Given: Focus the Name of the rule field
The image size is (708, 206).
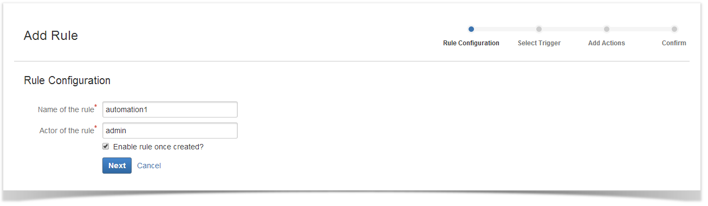Looking at the screenshot, I should click(170, 109).
